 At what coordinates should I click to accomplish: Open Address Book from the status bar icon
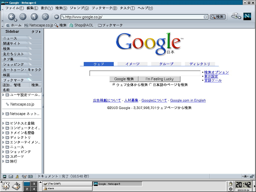30,176
